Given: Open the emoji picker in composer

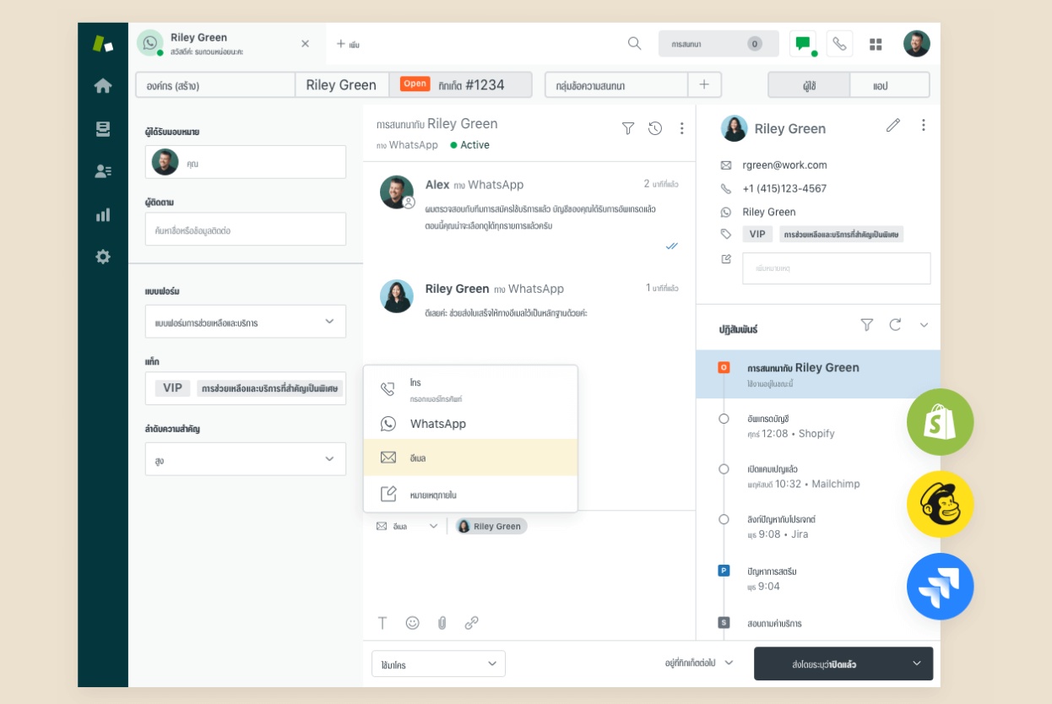Looking at the screenshot, I should tap(412, 623).
